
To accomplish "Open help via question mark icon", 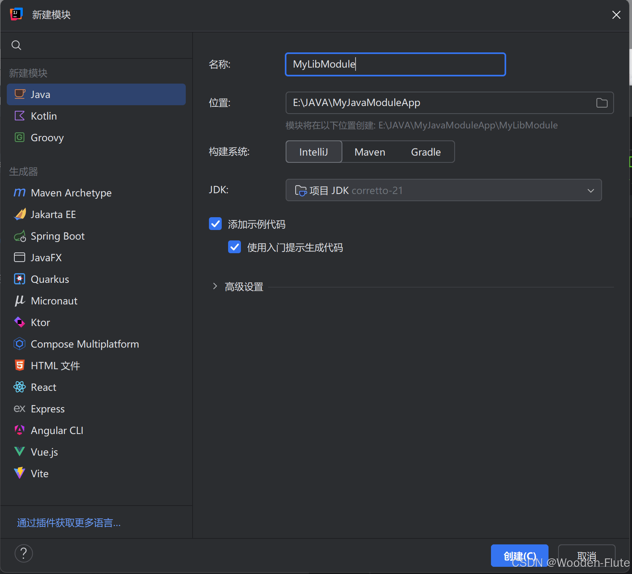I will (x=24, y=553).
